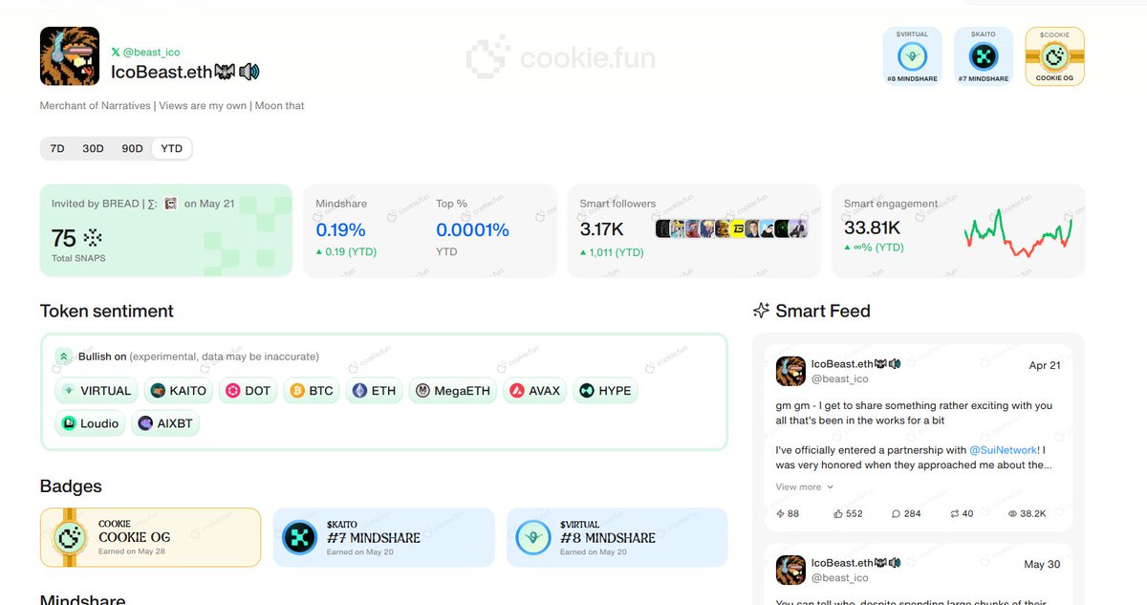Image resolution: width=1147 pixels, height=605 pixels.
Task: Click the May 30 post date
Action: pos(1042,564)
